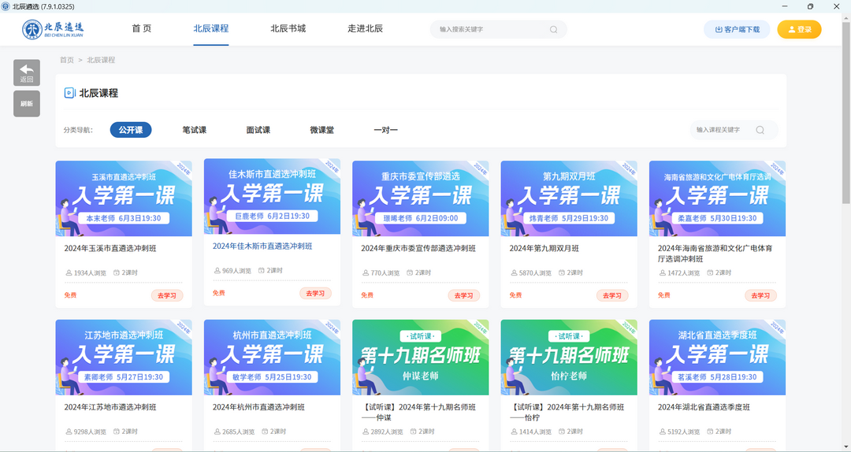Switch to the 一对一 category
Screen dimensions: 851x452
(386, 130)
